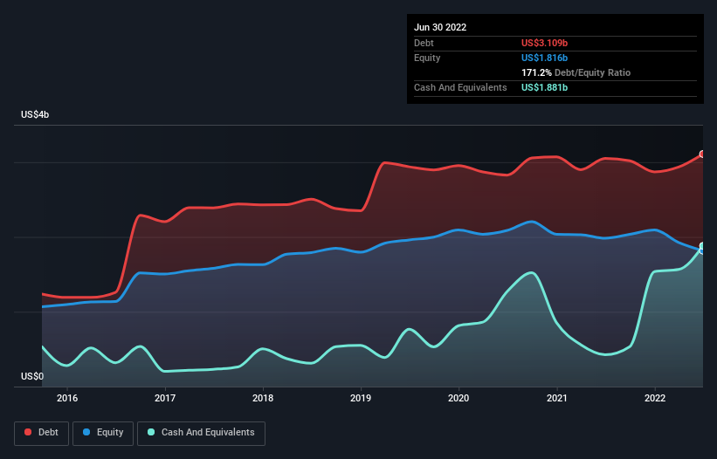Select the 2019 x-axis label
Screen dimensions: 717x459
361,398
